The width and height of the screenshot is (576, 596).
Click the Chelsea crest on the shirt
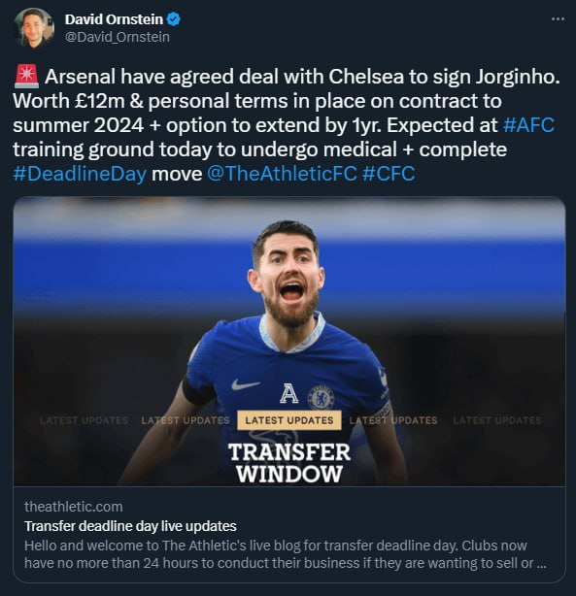point(321,397)
